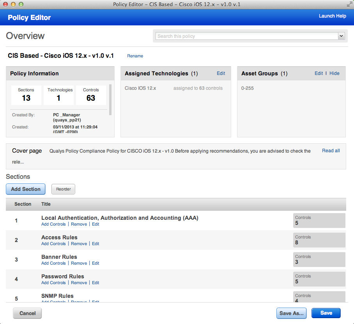354x324 pixels.
Task: Click the window fullscreen arrows icon
Action: coord(349,4)
